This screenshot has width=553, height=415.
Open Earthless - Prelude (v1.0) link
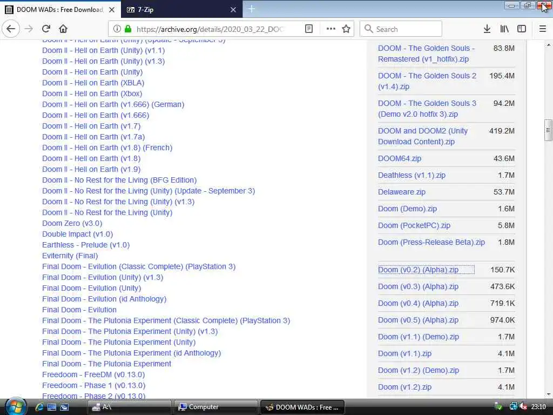point(86,245)
